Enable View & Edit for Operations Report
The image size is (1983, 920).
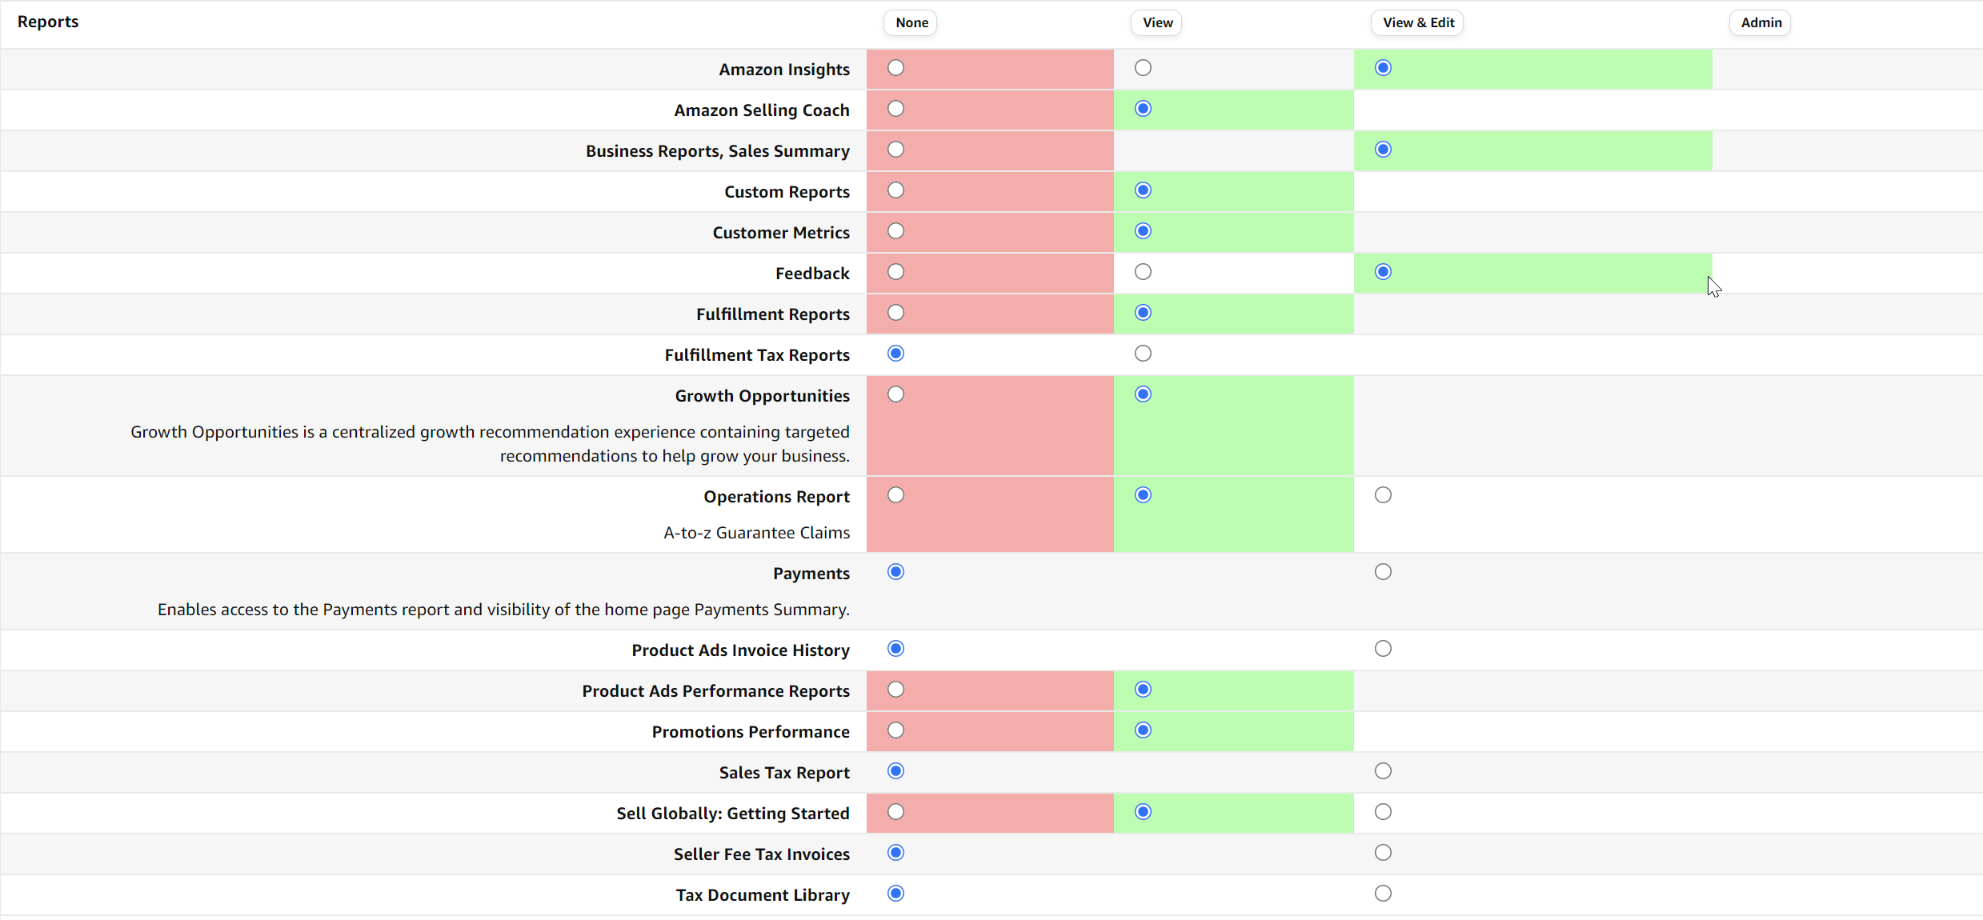pyautogui.click(x=1383, y=495)
